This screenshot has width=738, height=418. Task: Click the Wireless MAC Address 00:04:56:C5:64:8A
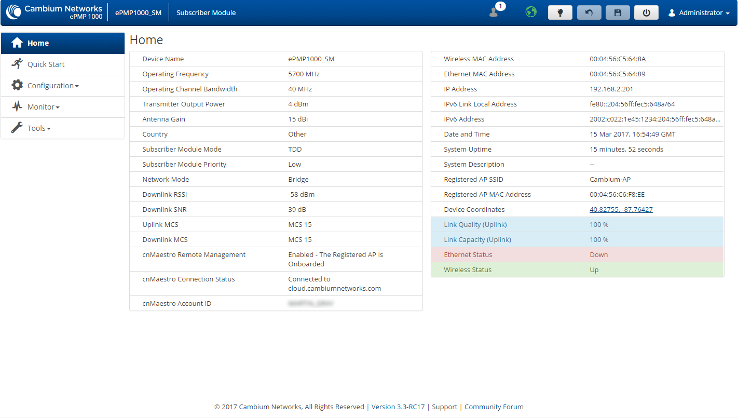[x=618, y=59]
